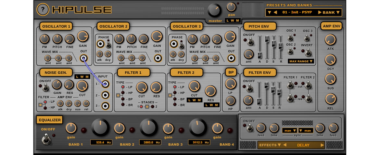Open right delay sync man dropdown
The width and height of the screenshot is (380, 155).
306,130
